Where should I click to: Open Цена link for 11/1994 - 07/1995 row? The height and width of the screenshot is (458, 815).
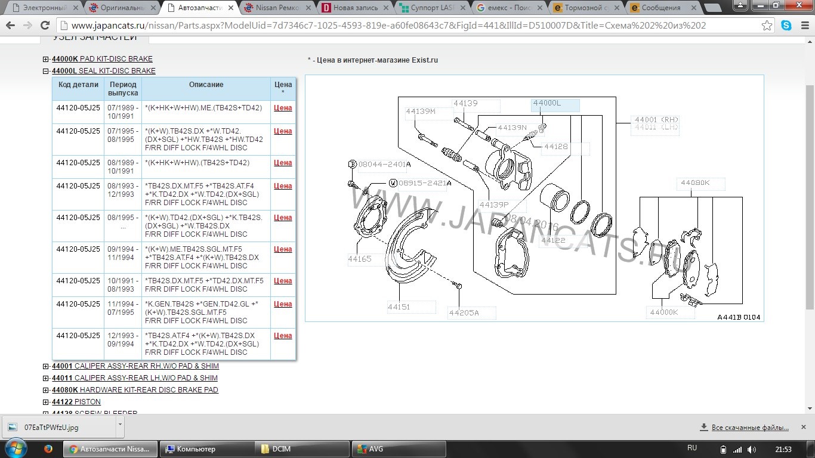tap(283, 304)
